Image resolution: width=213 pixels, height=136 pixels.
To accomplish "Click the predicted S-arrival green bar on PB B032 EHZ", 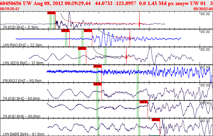I will click(138, 74).
